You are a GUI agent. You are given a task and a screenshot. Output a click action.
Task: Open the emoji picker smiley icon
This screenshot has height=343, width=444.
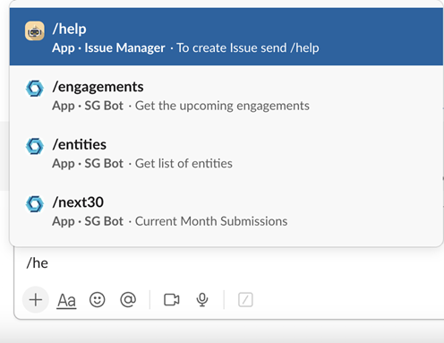(x=98, y=300)
